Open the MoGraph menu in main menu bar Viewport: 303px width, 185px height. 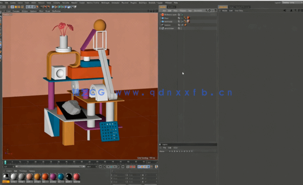point(105,3)
